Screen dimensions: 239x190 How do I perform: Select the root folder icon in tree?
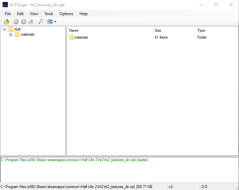(11, 29)
